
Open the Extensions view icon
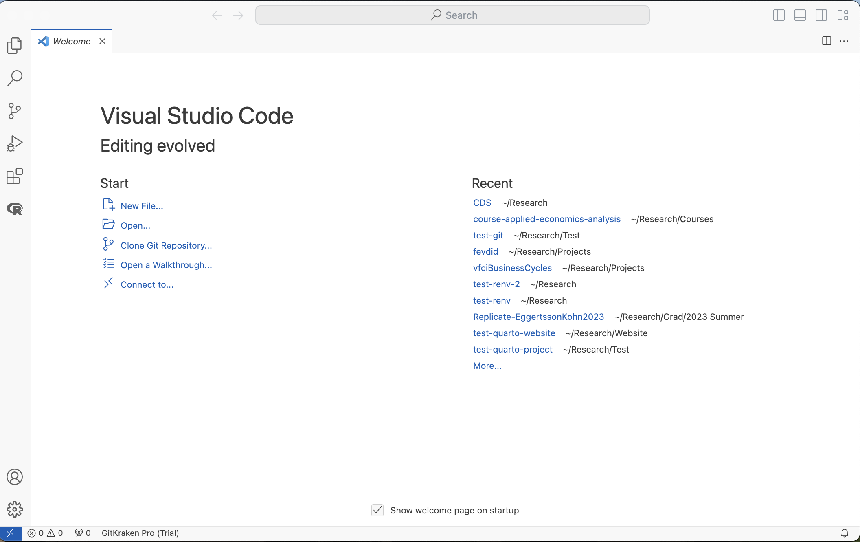15,176
